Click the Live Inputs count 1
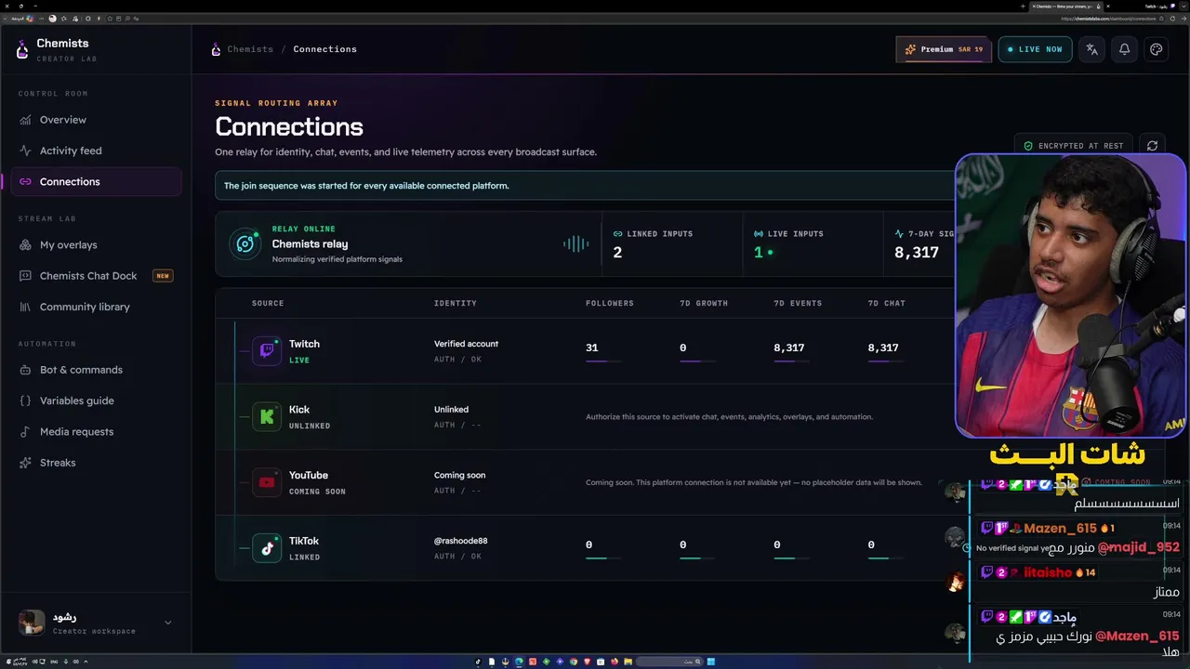This screenshot has width=1190, height=669. [x=759, y=252]
